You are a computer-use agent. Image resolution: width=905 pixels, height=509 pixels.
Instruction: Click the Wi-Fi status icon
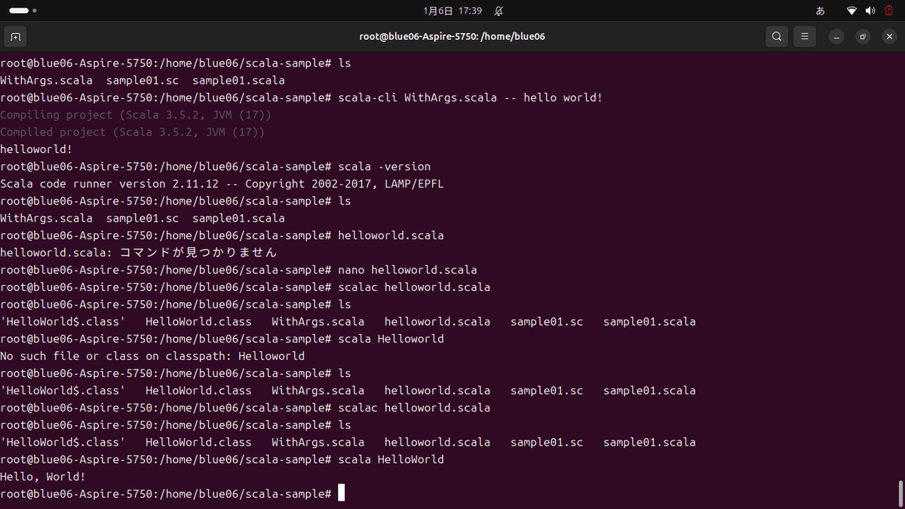pyautogui.click(x=851, y=11)
